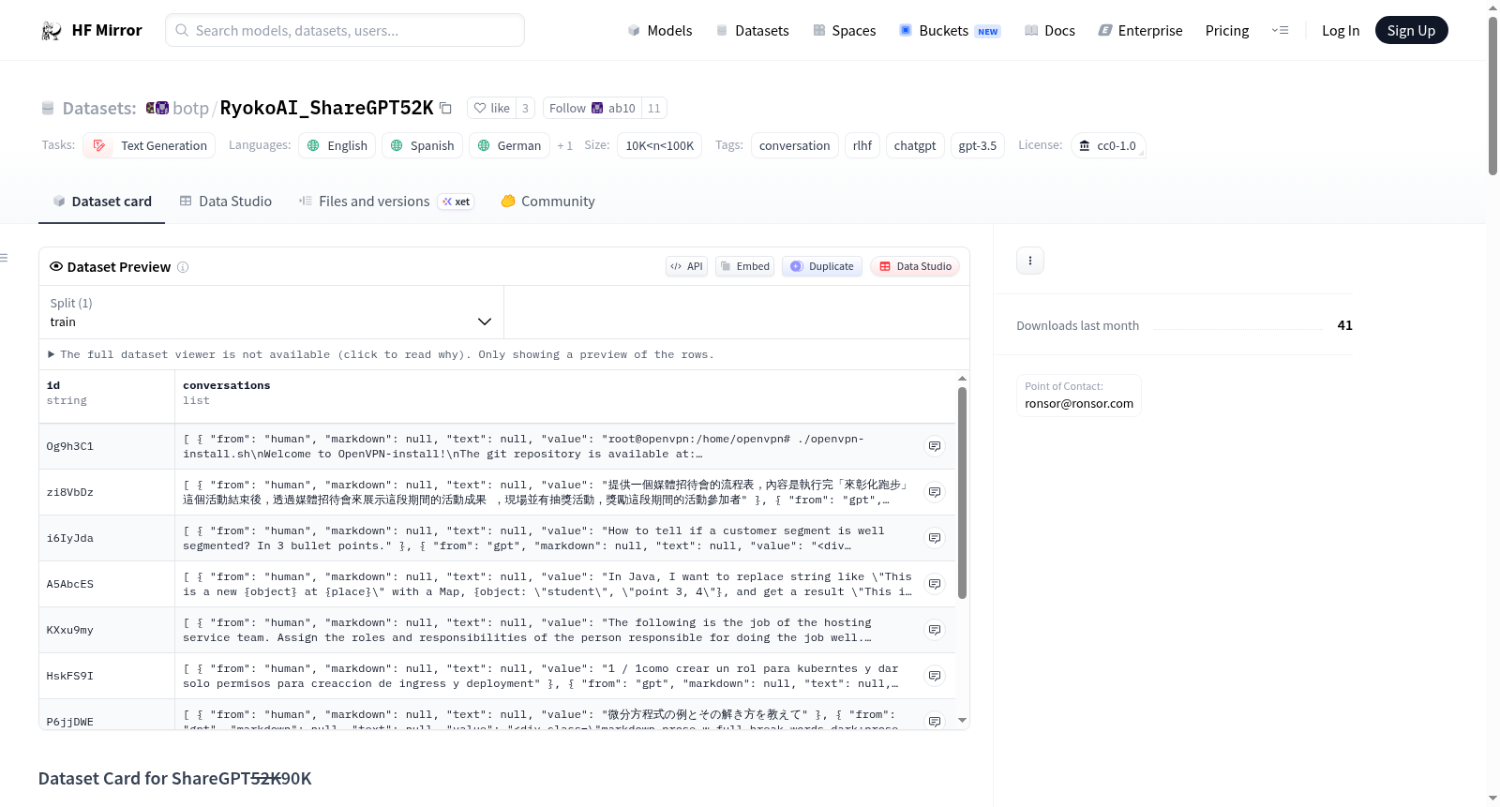Open the botp owner link

pos(191,109)
